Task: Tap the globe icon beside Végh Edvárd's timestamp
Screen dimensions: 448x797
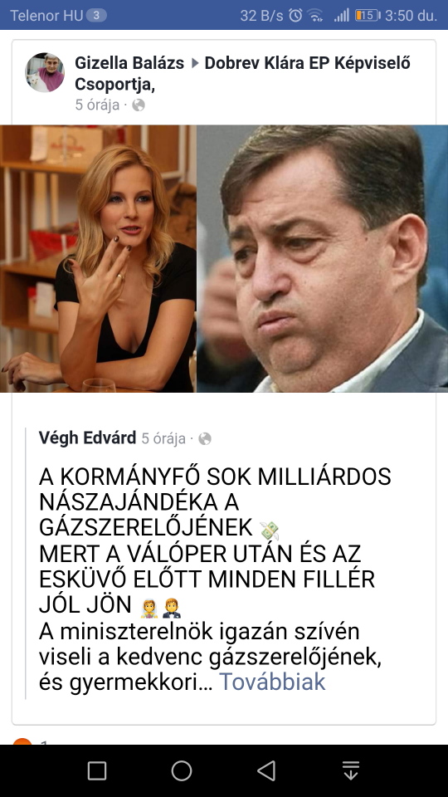Action: (x=205, y=438)
